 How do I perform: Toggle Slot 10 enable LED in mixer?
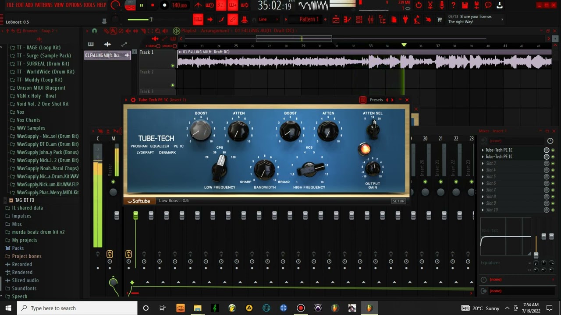[553, 210]
